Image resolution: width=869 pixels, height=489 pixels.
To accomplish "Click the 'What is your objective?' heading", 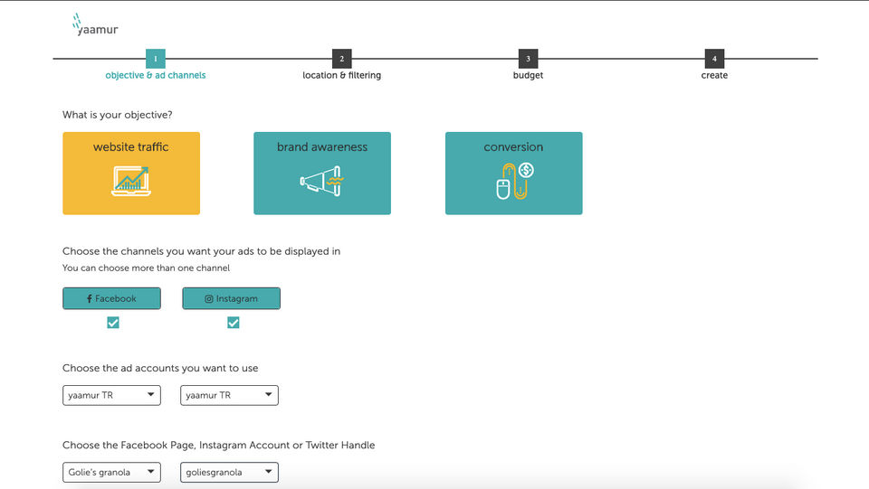I will (118, 115).
